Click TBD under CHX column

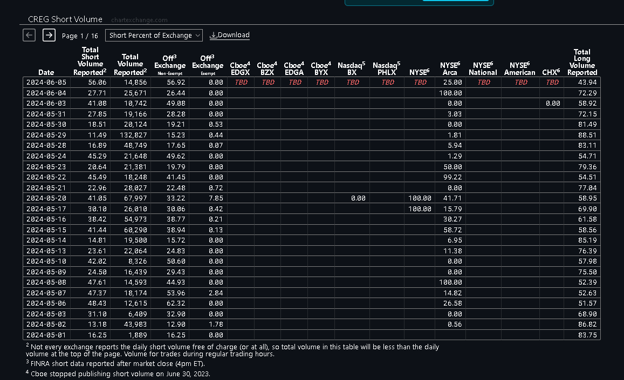pyautogui.click(x=552, y=82)
